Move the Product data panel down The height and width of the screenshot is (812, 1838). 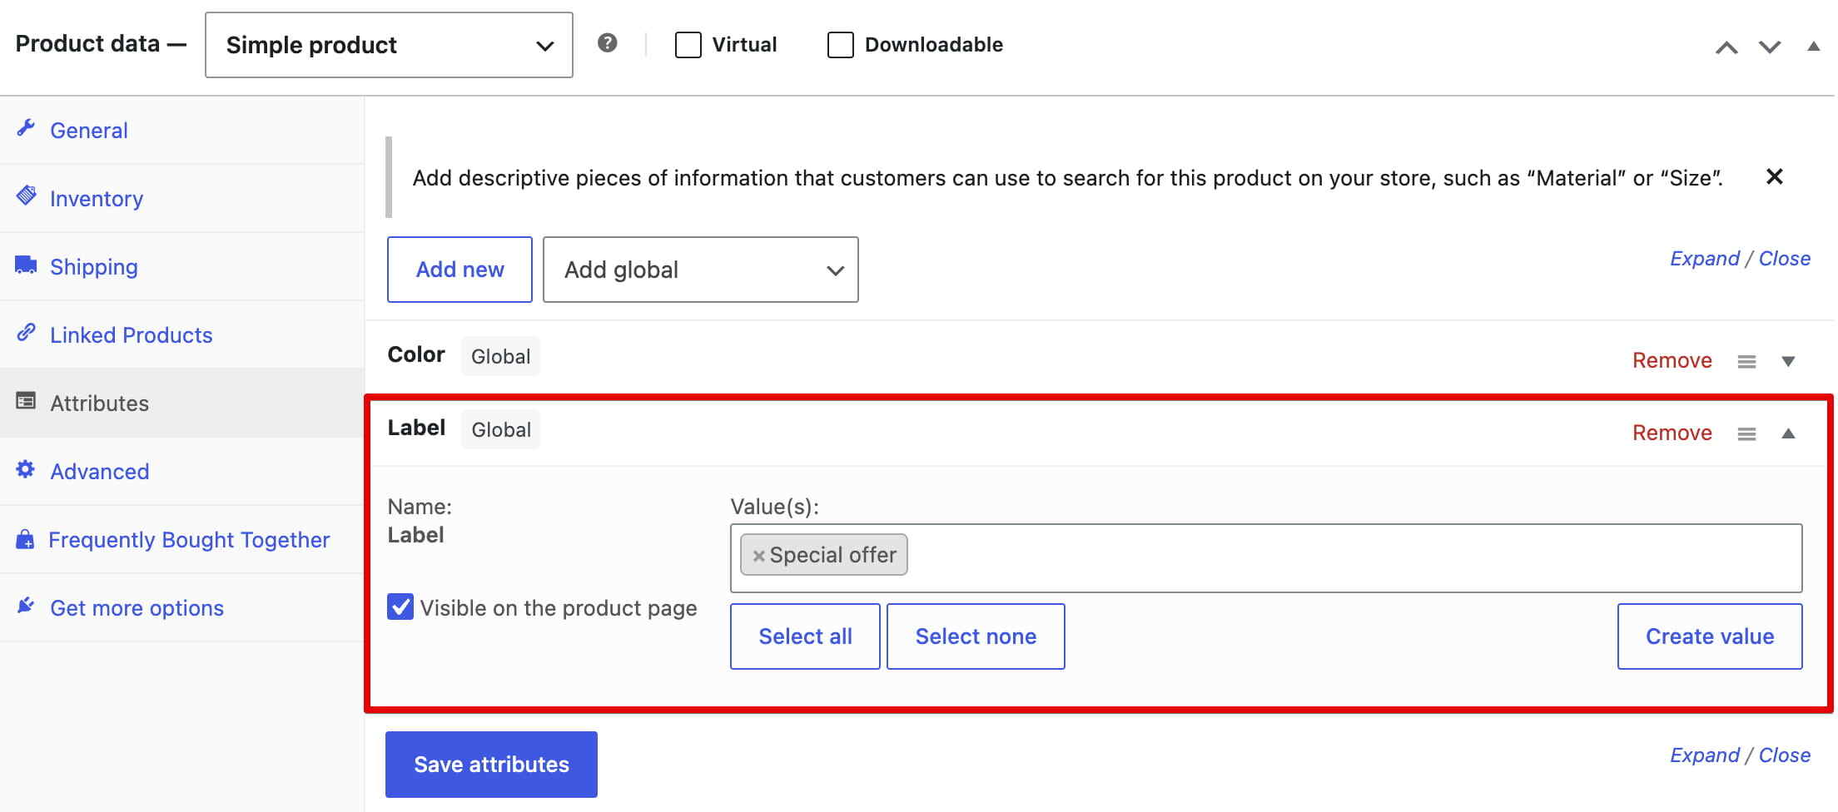point(1770,47)
